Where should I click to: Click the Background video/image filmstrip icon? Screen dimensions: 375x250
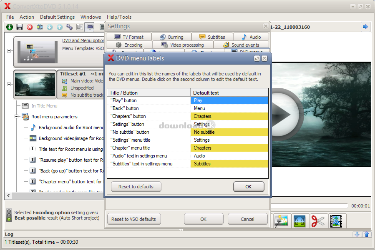click(33, 138)
